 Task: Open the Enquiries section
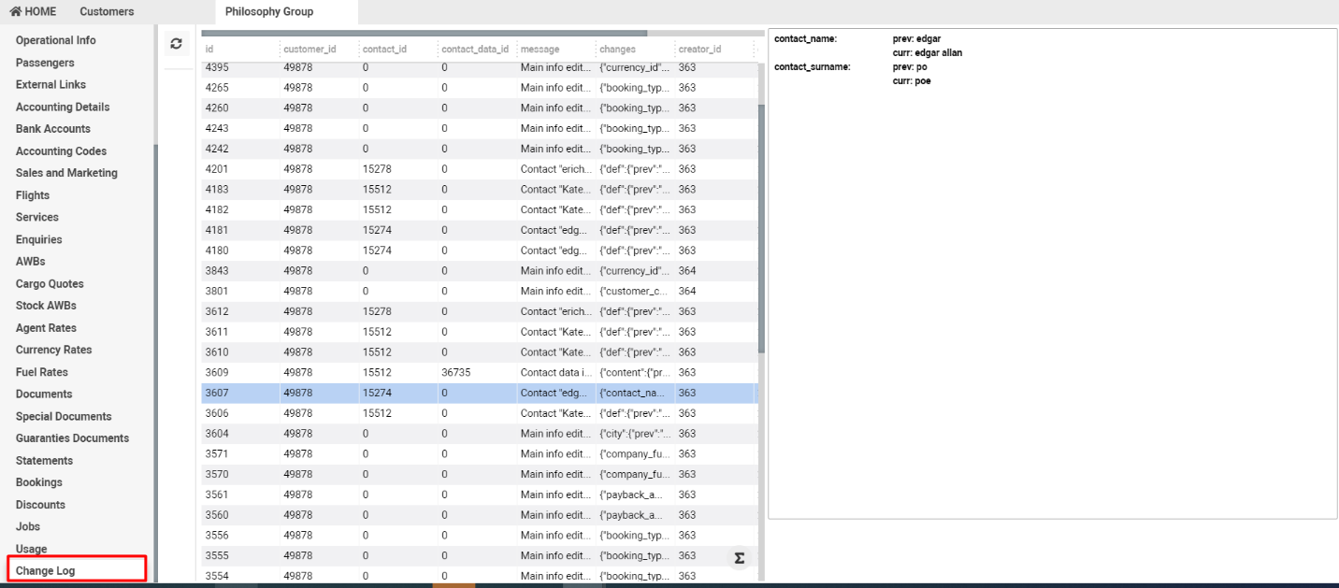coord(37,239)
